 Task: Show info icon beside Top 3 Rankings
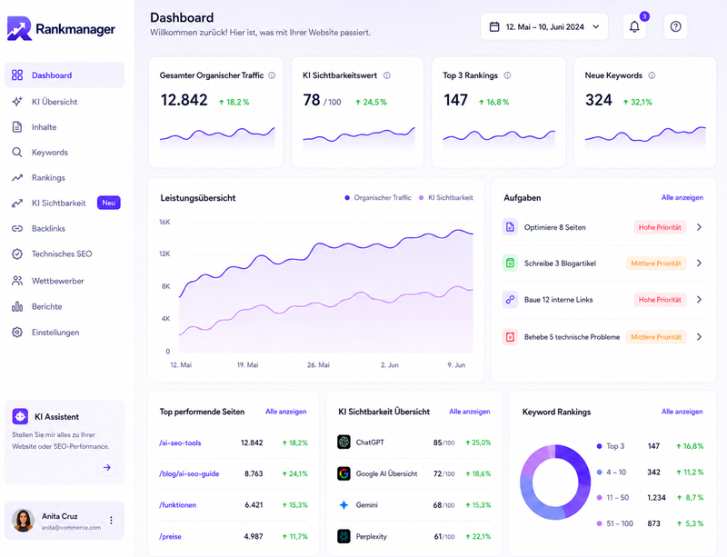click(x=507, y=75)
